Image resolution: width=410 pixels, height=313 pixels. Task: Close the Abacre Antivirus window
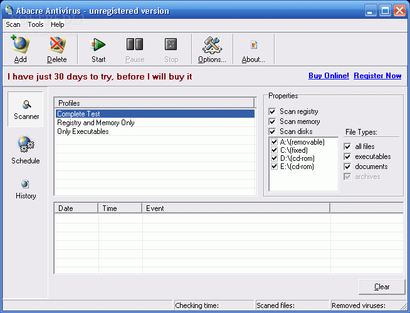pos(399,11)
